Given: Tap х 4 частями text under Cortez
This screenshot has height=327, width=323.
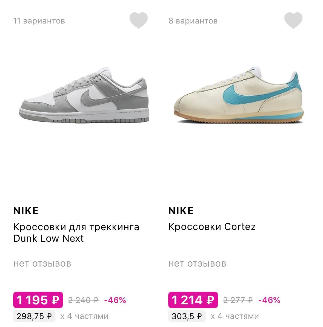Looking at the screenshot, I should coord(235,316).
